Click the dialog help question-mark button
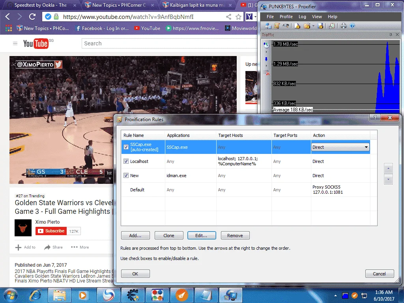Viewport: 404px width, 303px height. (375, 118)
